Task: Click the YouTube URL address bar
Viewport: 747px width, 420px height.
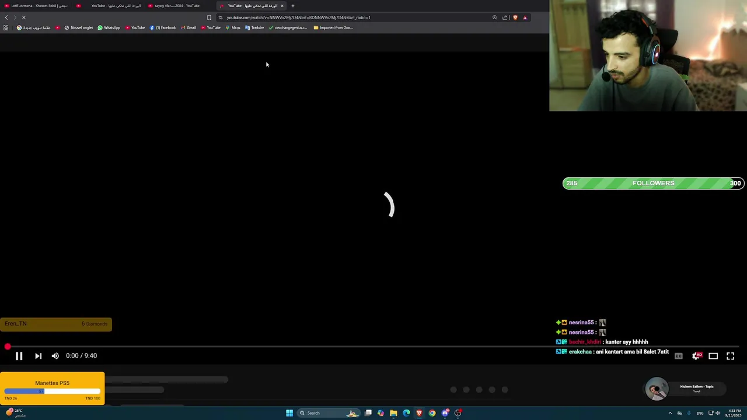Action: point(298,17)
